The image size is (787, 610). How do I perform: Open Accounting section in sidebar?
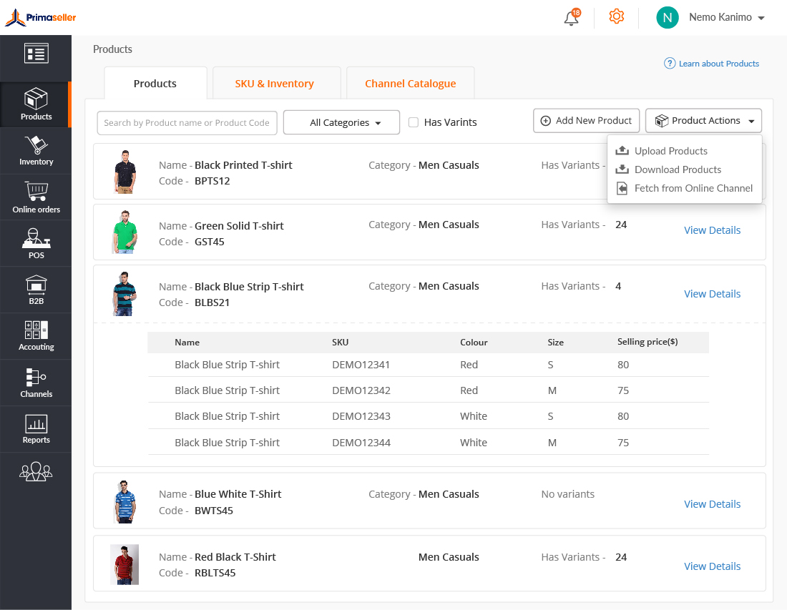[36, 336]
